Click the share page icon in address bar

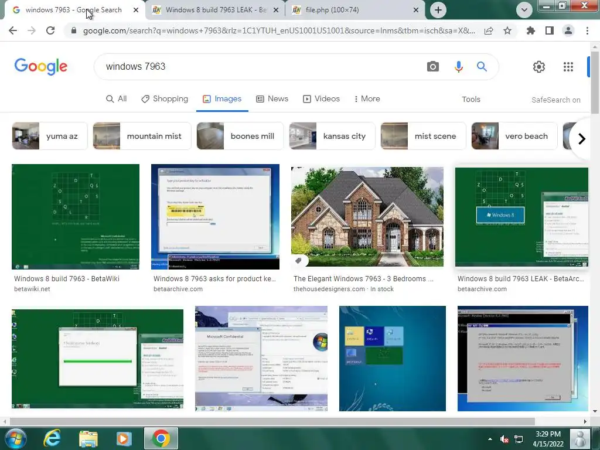489,30
